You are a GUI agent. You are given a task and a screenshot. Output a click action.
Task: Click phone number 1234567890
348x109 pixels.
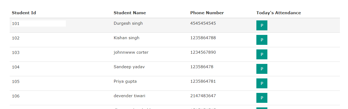(203, 52)
